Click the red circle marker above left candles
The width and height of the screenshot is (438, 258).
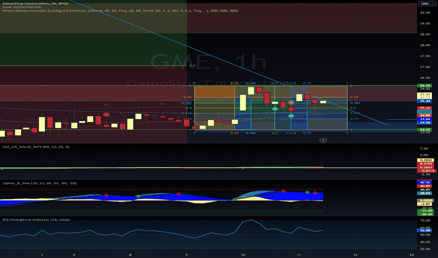tap(106, 114)
